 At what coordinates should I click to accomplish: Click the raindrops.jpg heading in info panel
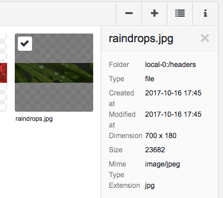coord(141,39)
